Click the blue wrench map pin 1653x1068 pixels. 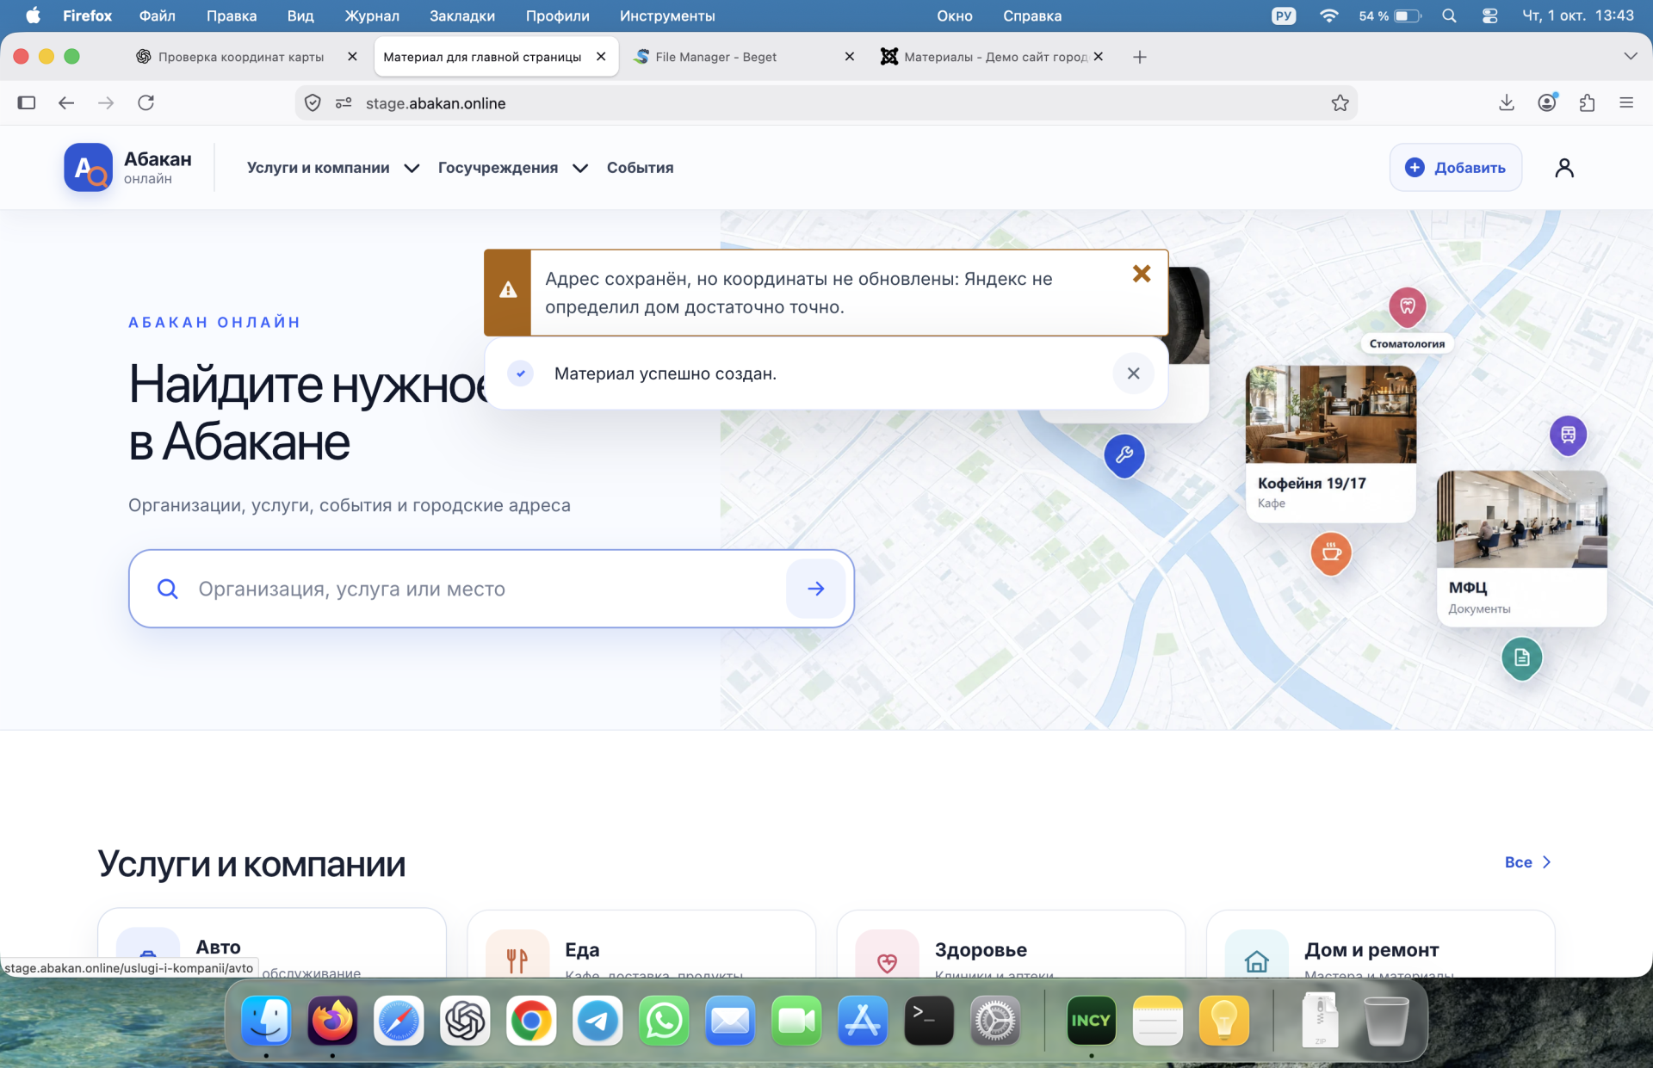(1124, 455)
